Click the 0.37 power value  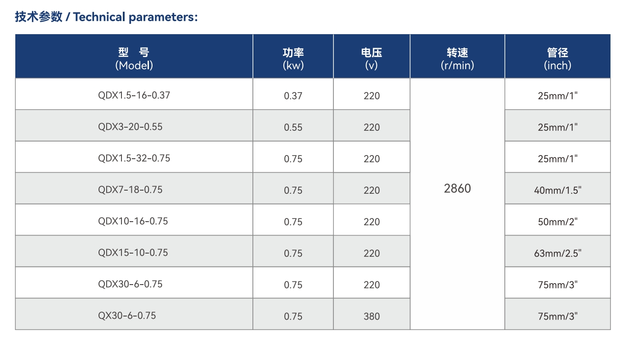point(293,96)
